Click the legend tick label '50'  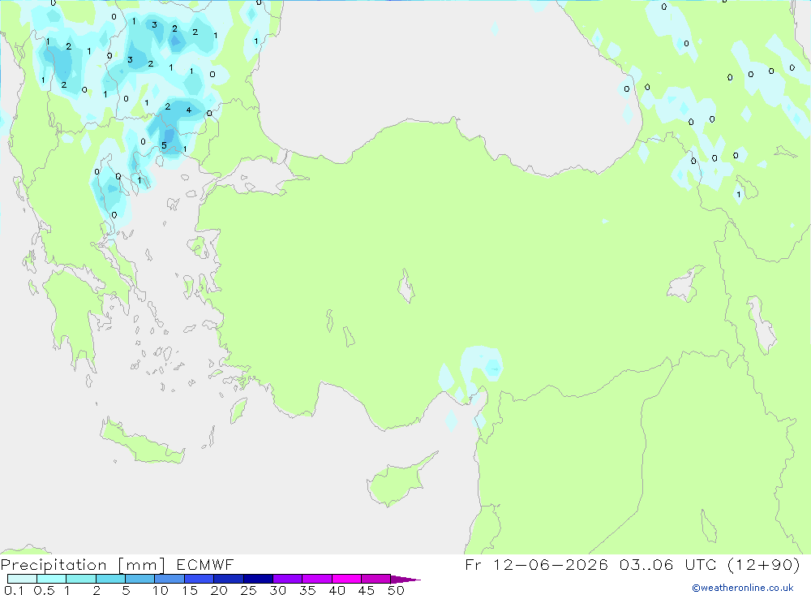[x=397, y=590]
